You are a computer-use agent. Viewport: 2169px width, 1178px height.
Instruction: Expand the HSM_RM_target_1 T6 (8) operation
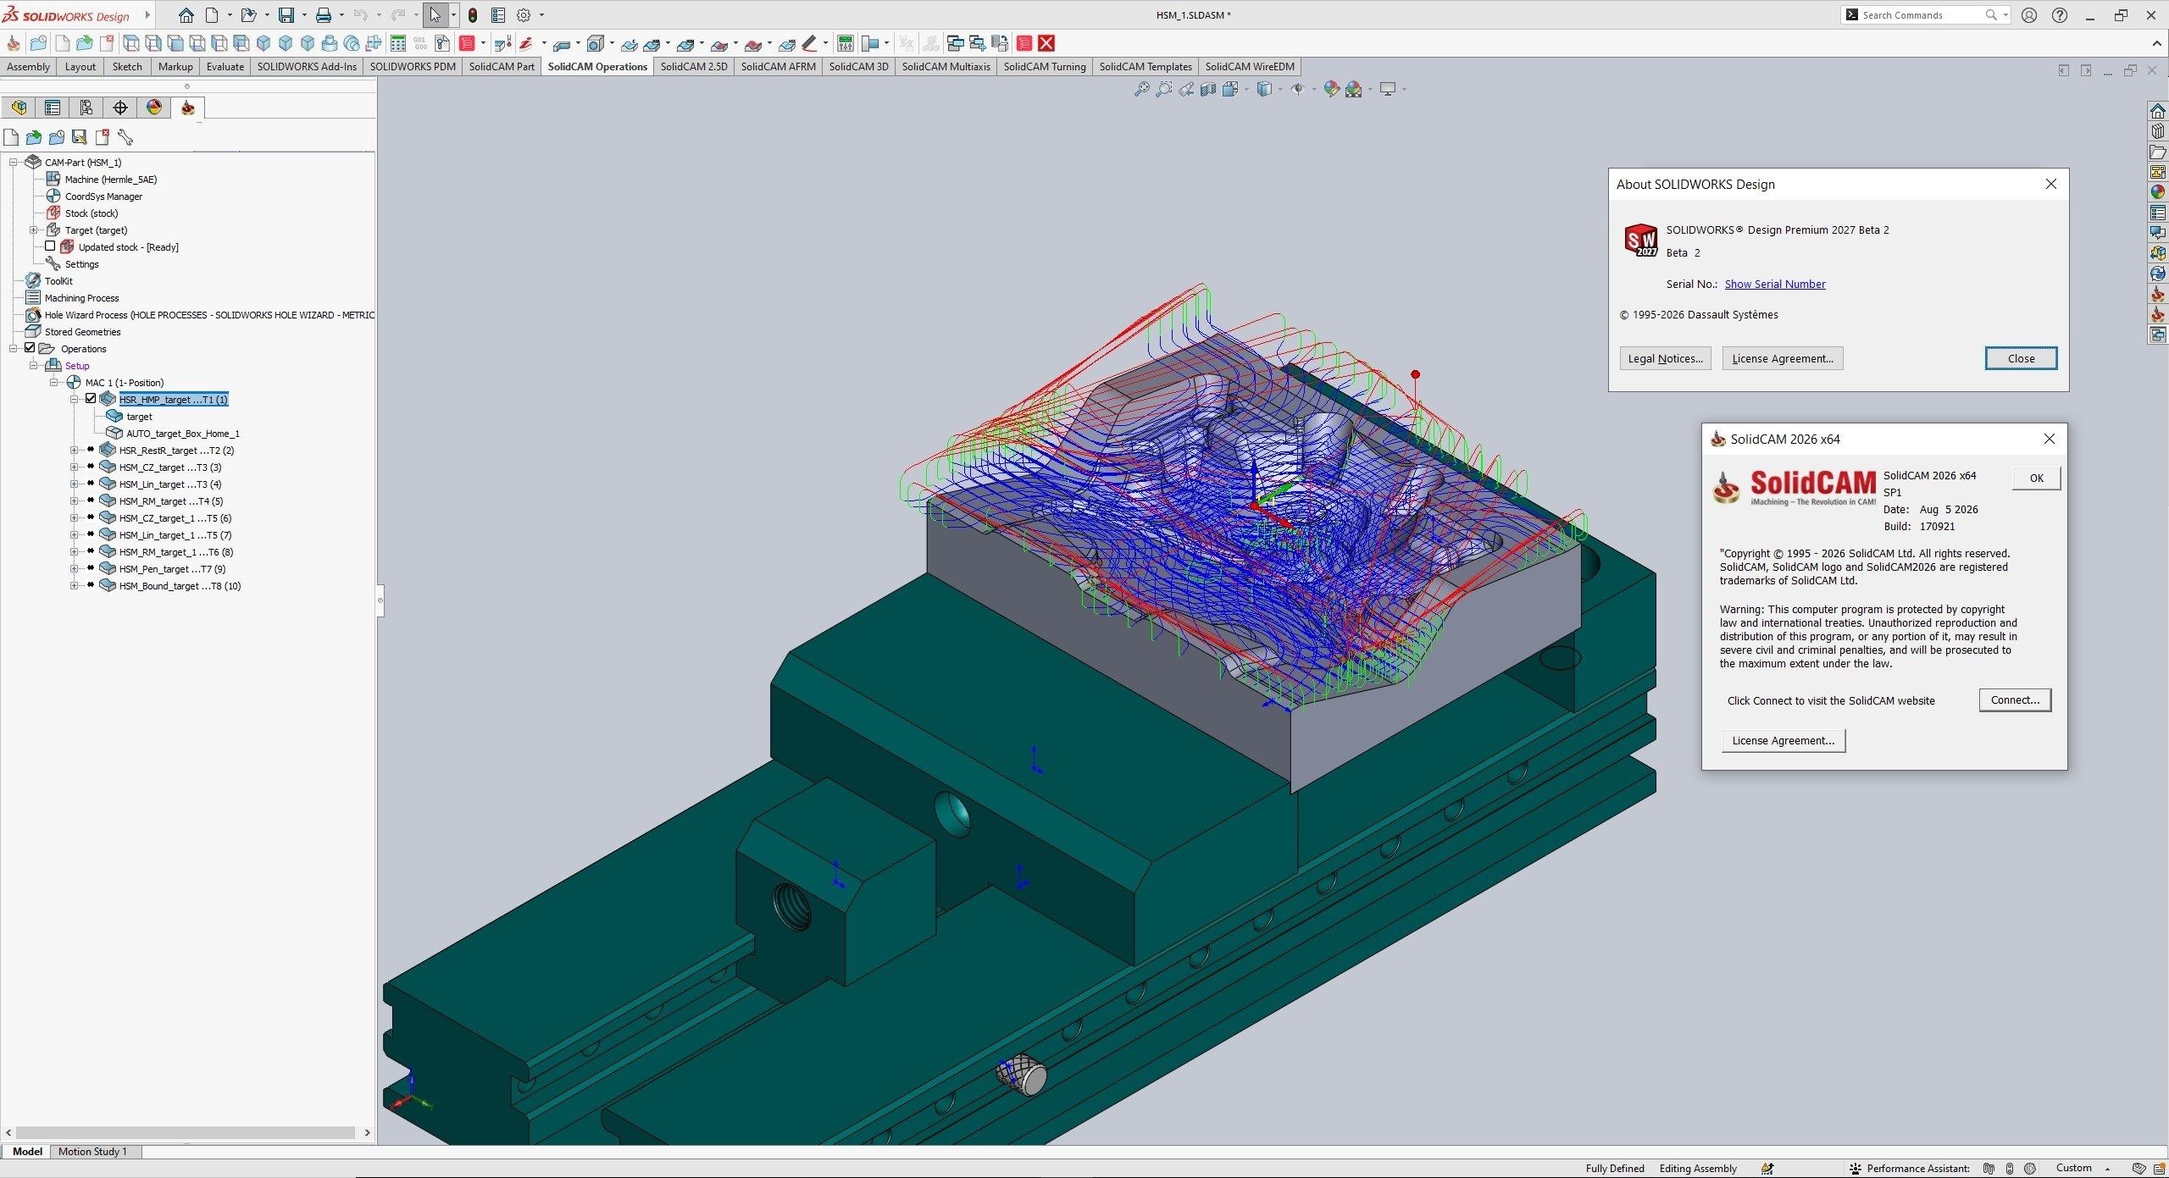pos(75,551)
